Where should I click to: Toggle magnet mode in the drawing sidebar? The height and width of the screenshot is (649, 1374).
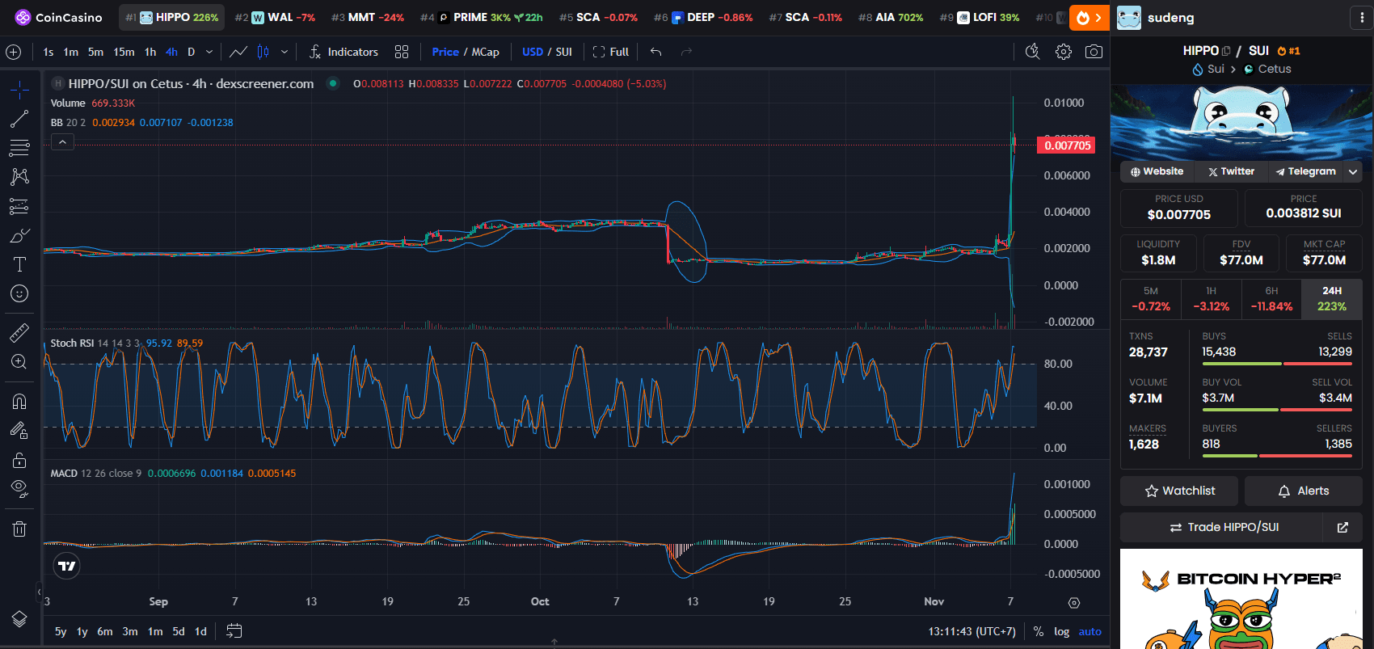pyautogui.click(x=19, y=401)
